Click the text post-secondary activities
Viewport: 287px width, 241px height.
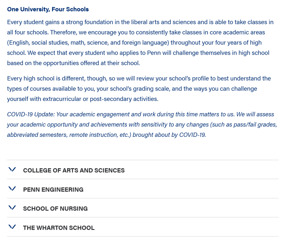point(124,99)
